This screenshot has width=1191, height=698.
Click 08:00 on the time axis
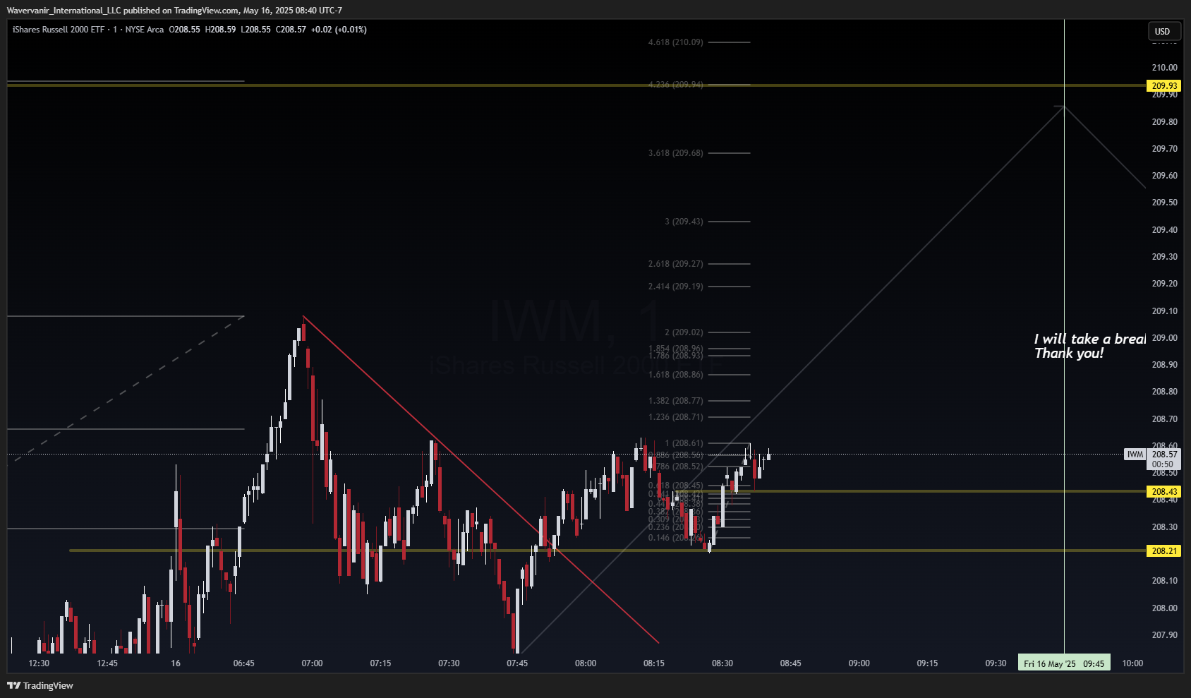[x=586, y=663]
